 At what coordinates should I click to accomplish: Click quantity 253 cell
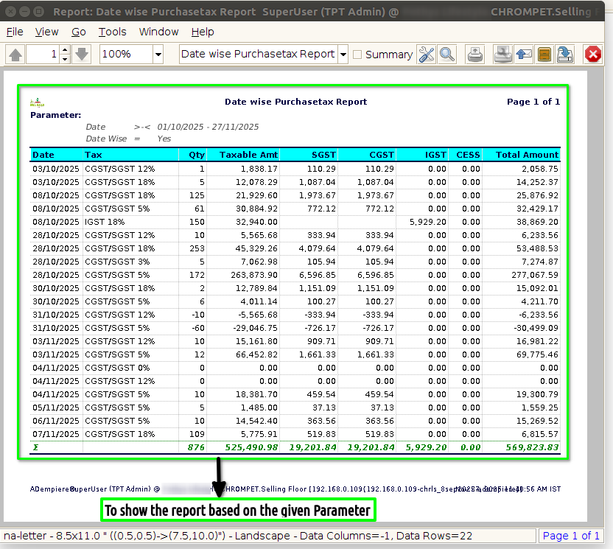coord(197,248)
